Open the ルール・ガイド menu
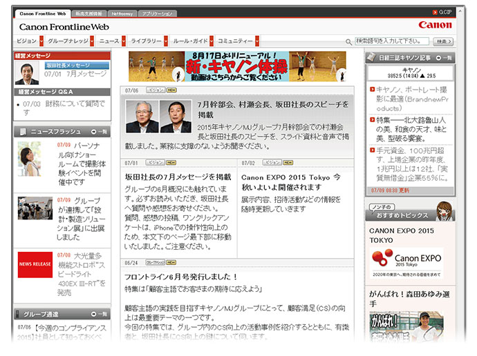477x356 pixels. [x=190, y=41]
